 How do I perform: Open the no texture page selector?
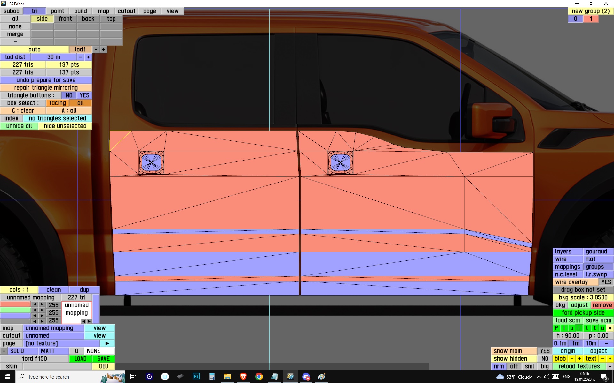(61, 343)
